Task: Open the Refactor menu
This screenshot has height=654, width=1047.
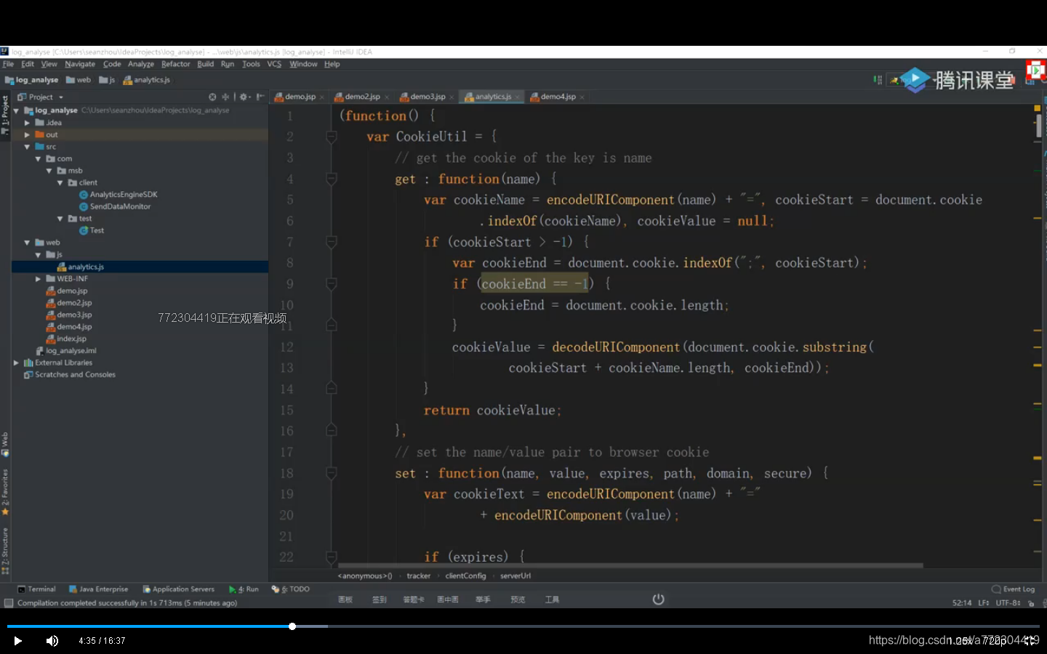Action: (x=176, y=64)
